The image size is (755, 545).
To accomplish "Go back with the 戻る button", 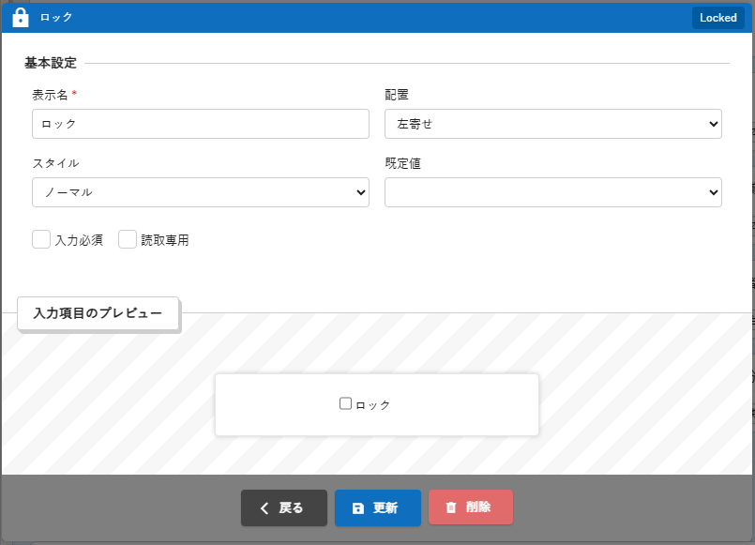I will [284, 507].
